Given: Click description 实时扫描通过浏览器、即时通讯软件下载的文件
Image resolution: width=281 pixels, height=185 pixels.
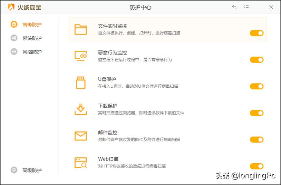Looking at the screenshot, I should coord(141,113).
